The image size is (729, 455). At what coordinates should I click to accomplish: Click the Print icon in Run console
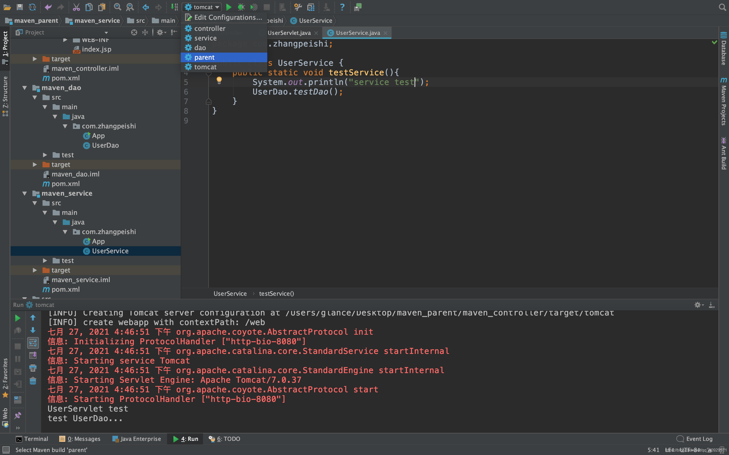33,368
